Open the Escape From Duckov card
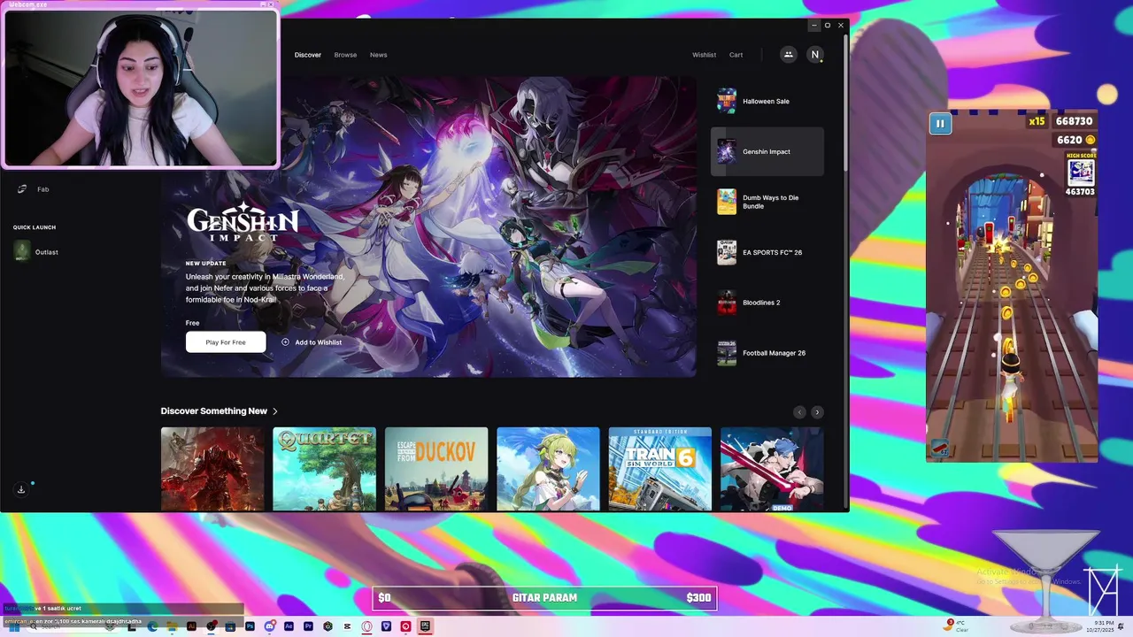Screen dimensions: 1133x637 tap(436, 469)
